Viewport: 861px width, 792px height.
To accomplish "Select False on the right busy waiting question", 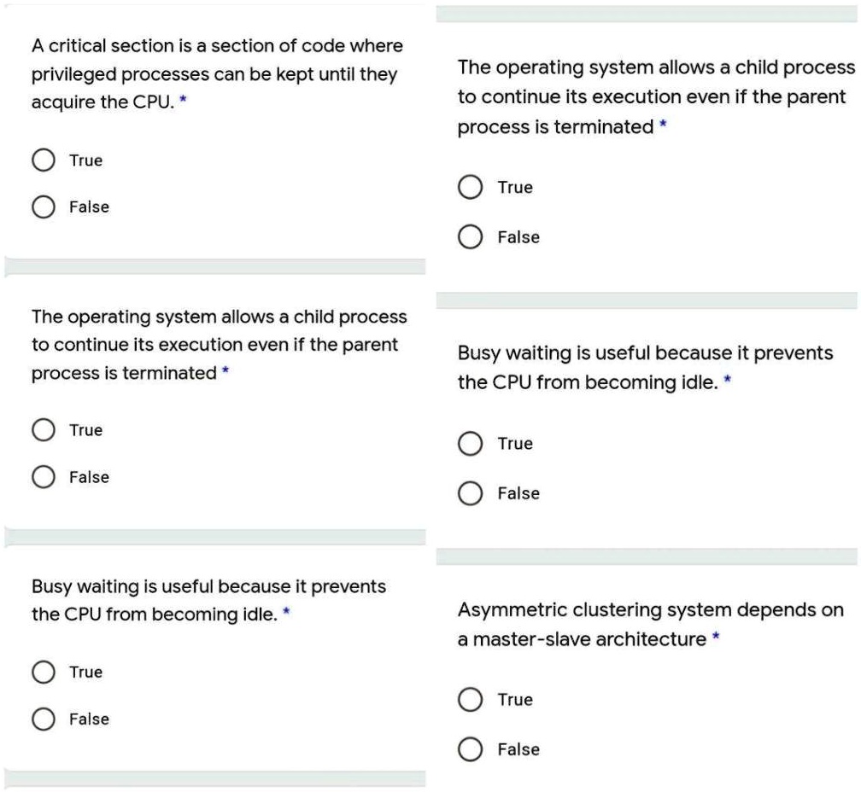I will pos(471,493).
